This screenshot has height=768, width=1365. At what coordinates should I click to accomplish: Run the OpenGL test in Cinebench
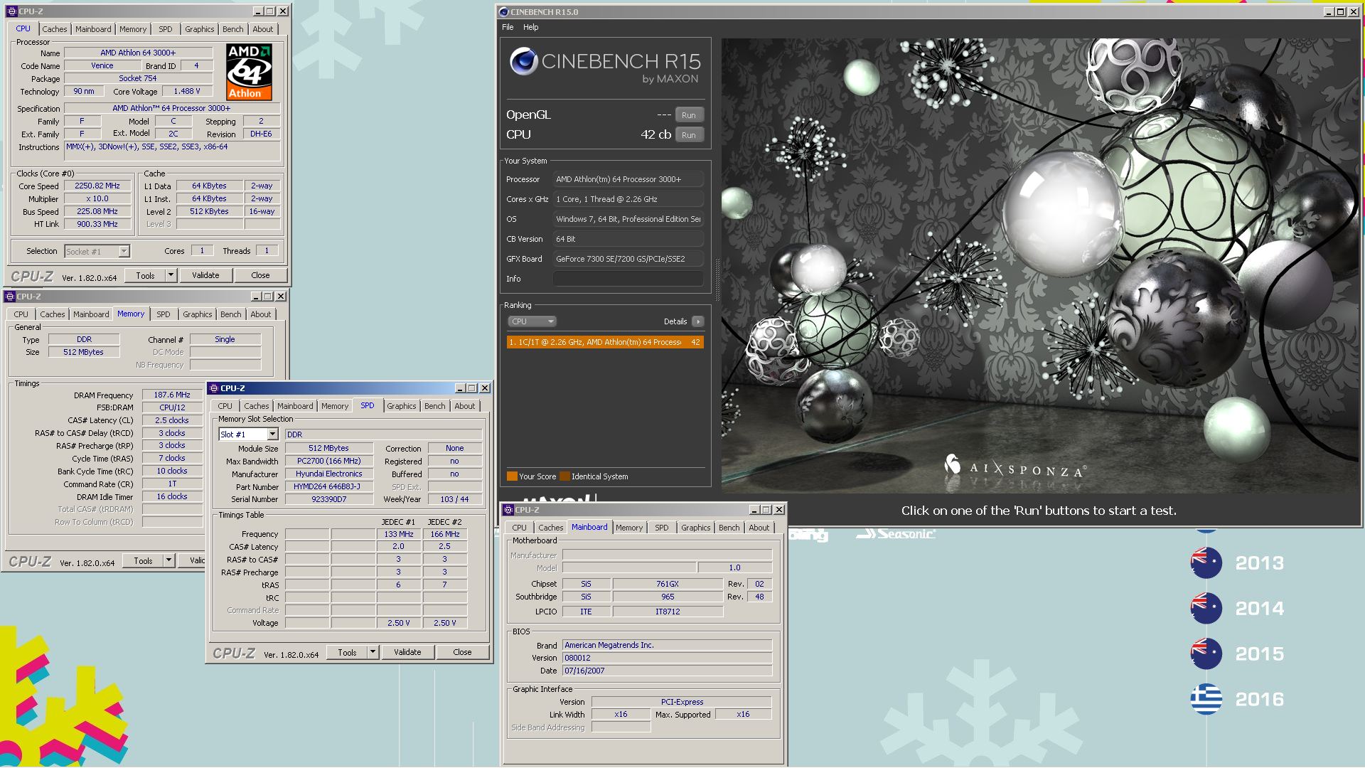point(689,115)
